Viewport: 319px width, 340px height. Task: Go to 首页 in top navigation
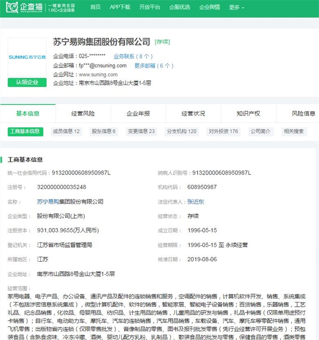pos(95,7)
